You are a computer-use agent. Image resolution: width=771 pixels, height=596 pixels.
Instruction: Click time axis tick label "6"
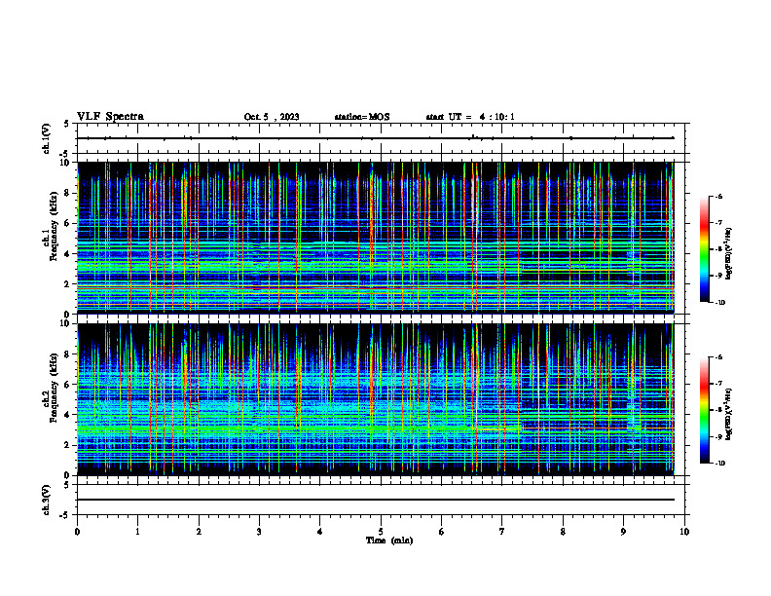[x=441, y=532]
